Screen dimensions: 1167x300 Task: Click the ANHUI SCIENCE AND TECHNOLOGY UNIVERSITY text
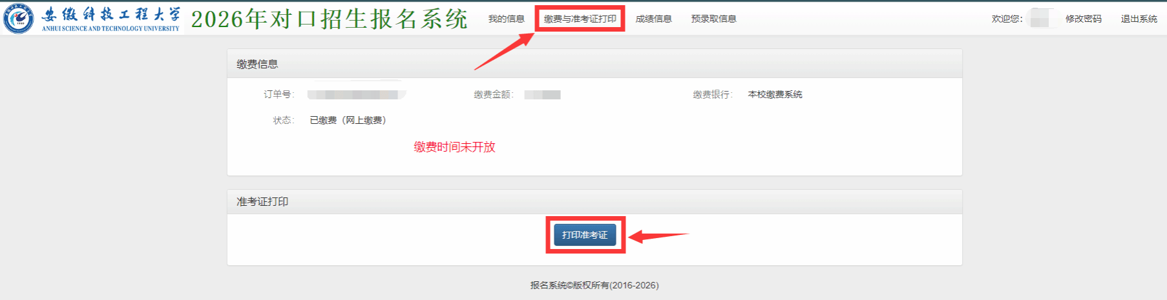tap(110, 28)
